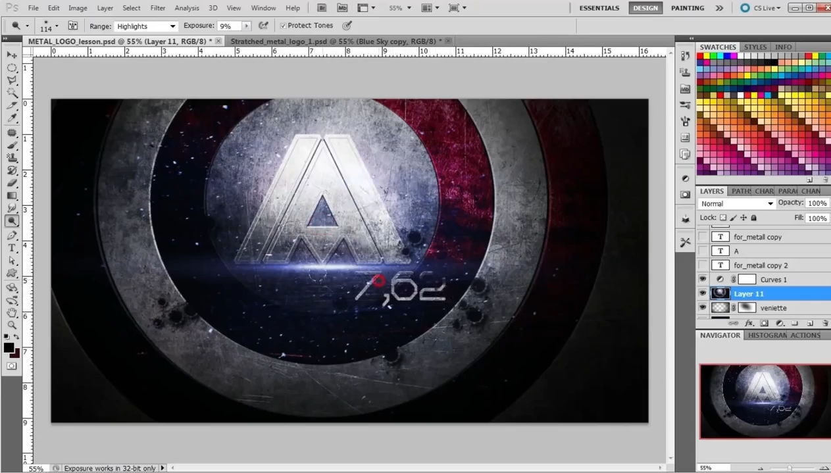This screenshot has width=831, height=473.
Task: Open the brush preset picker arrow
Action: pos(57,26)
